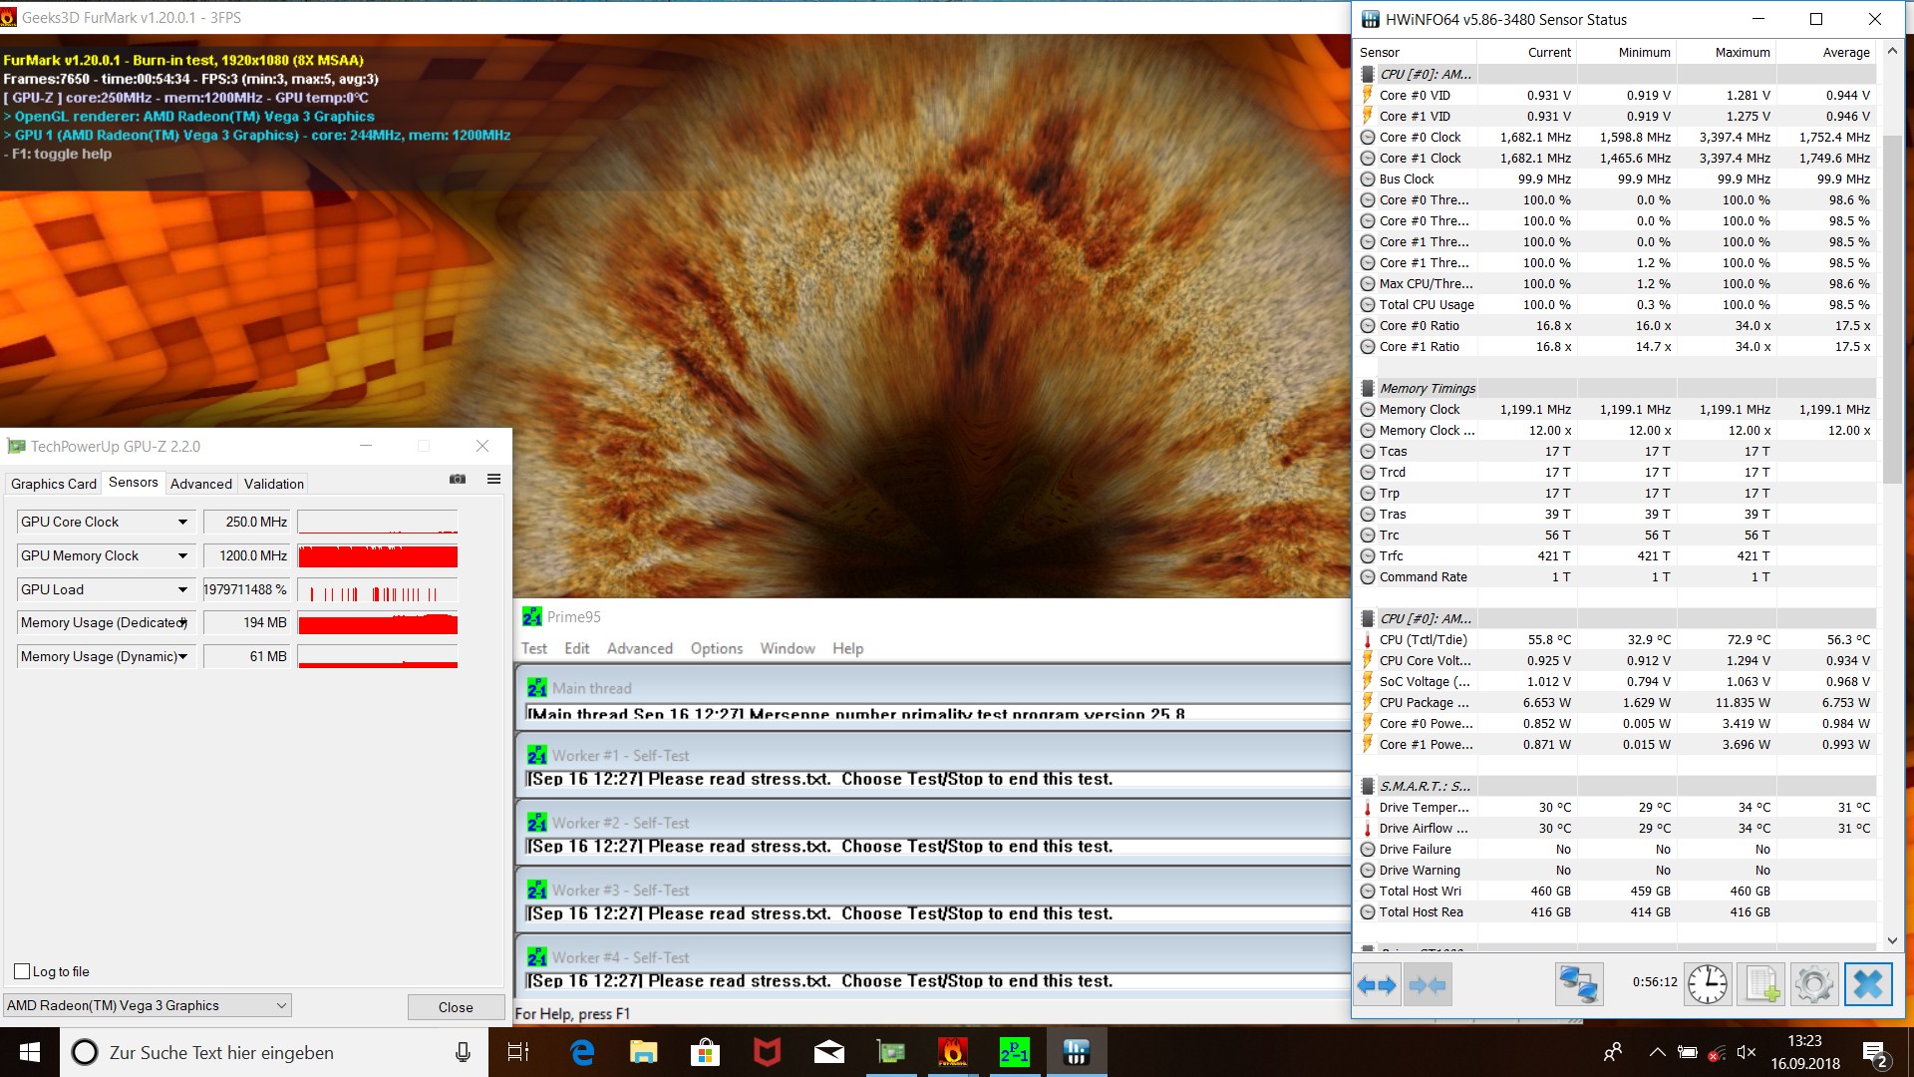Open network remote monitoring icon in HWiNFO
The height and width of the screenshot is (1077, 1914).
pos(1579,984)
